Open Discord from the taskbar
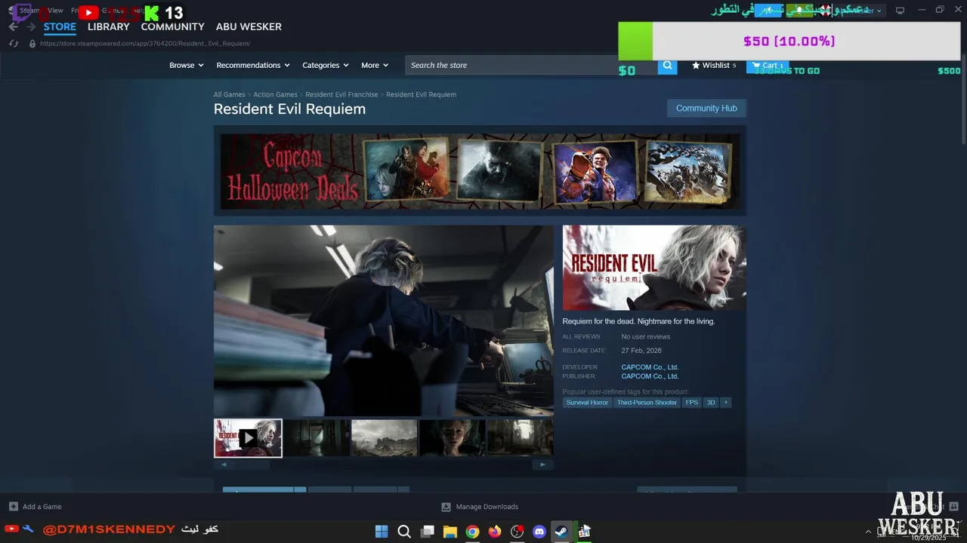This screenshot has width=967, height=543. (x=539, y=532)
